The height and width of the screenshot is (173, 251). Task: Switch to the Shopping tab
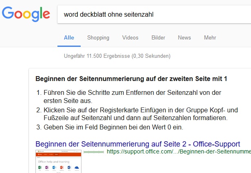tap(98, 37)
